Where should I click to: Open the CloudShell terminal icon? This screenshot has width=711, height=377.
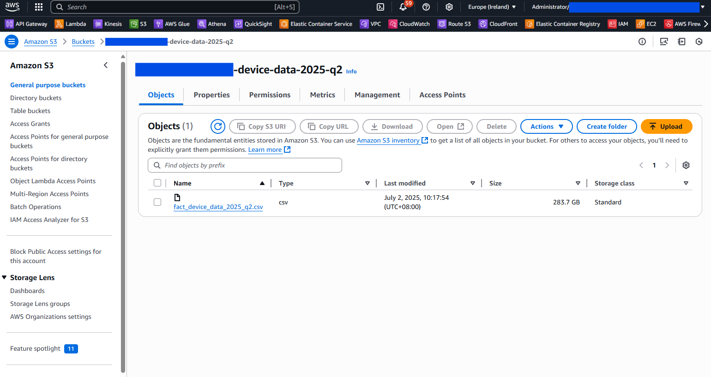click(x=380, y=7)
